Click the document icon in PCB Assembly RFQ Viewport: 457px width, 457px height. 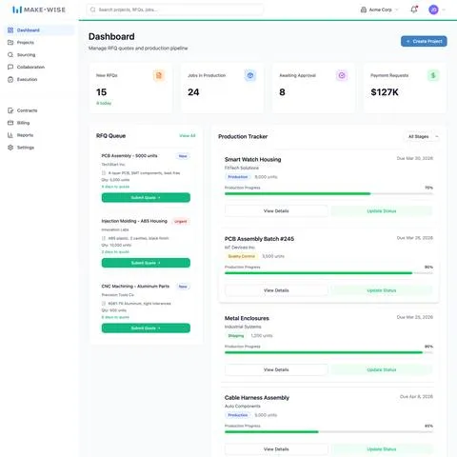(x=104, y=173)
